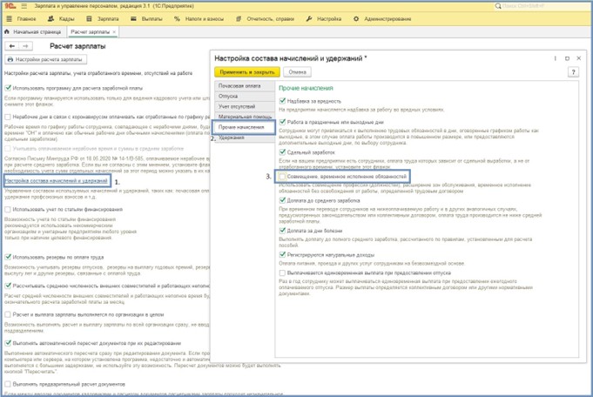Close the Расчет зарплаты tab
Viewport: 593px width, 397px height.
[x=114, y=32]
